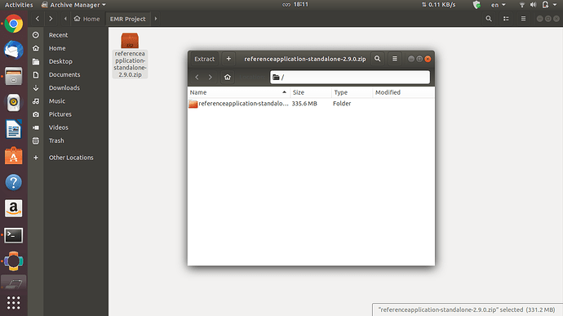Open Terminal from the dock
This screenshot has width=563, height=316.
pyautogui.click(x=14, y=235)
